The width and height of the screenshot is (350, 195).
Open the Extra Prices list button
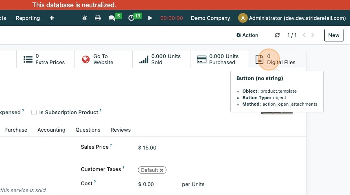pos(46,59)
